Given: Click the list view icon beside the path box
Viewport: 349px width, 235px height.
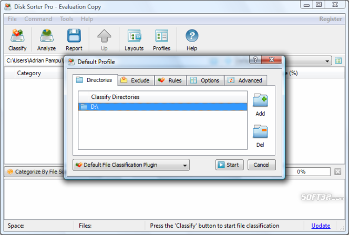Looking at the screenshot, I should 338,61.
